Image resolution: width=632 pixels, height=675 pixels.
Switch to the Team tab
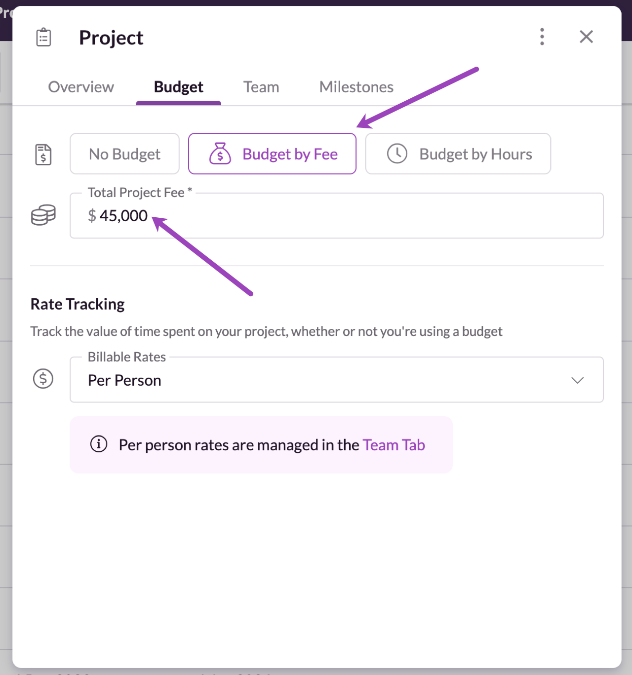coord(261,87)
